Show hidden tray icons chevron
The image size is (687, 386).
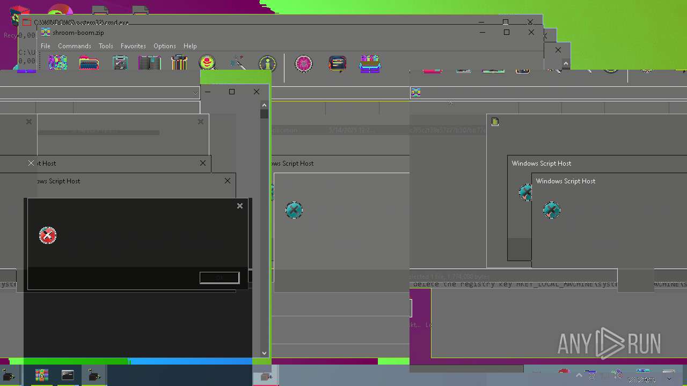(x=579, y=375)
